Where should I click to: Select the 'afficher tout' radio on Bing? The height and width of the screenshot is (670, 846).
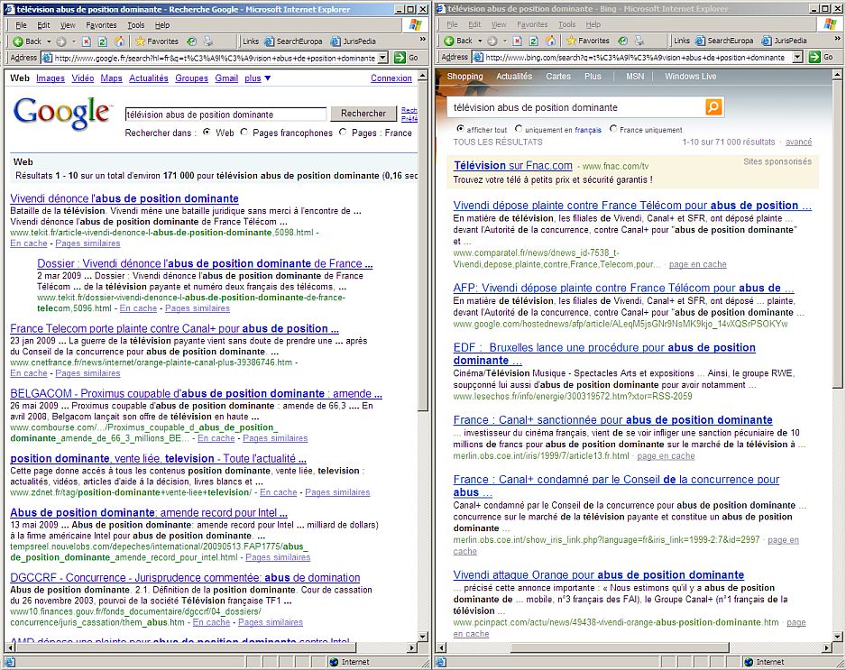click(460, 129)
